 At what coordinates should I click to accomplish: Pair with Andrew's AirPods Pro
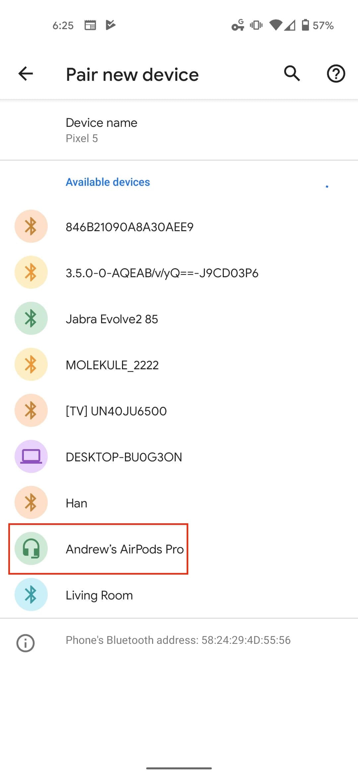pyautogui.click(x=179, y=549)
